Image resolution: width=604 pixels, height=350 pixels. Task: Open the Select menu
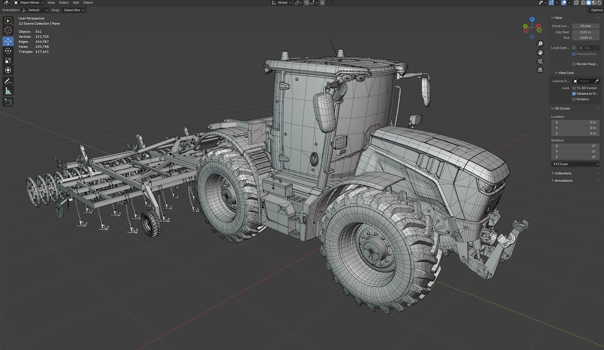pyautogui.click(x=64, y=3)
